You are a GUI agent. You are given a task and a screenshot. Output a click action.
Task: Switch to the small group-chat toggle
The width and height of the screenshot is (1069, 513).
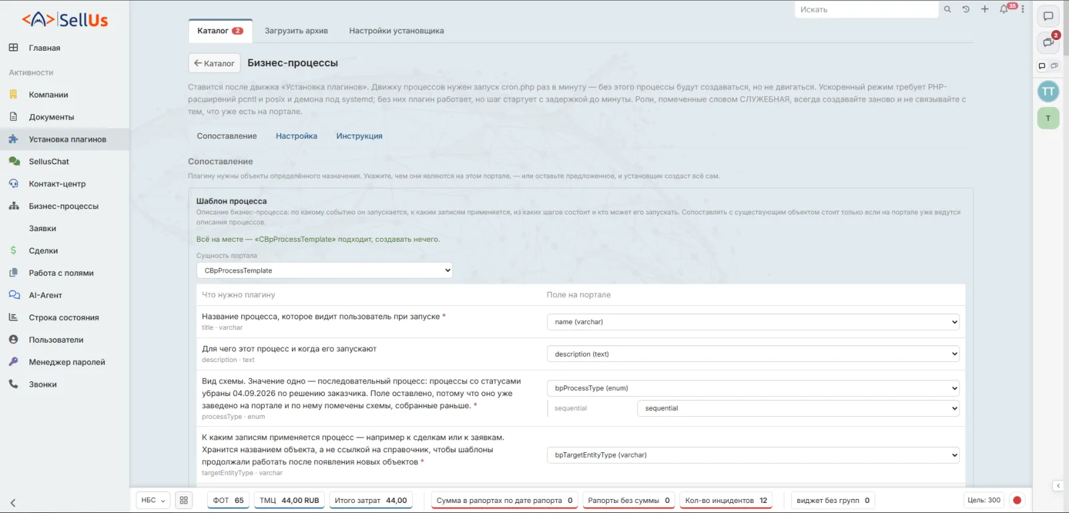1054,65
